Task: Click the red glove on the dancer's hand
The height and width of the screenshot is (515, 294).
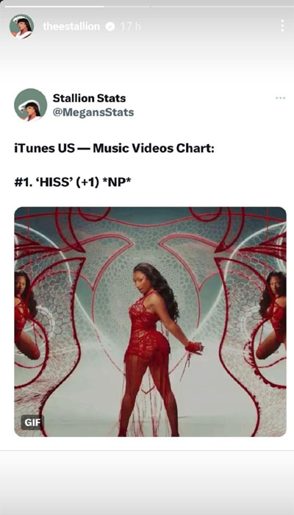Action: click(194, 347)
